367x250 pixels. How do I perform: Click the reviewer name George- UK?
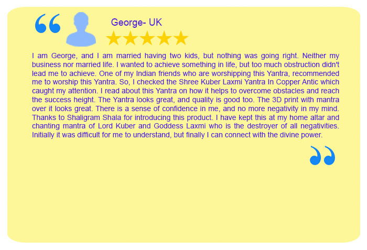coord(136,23)
